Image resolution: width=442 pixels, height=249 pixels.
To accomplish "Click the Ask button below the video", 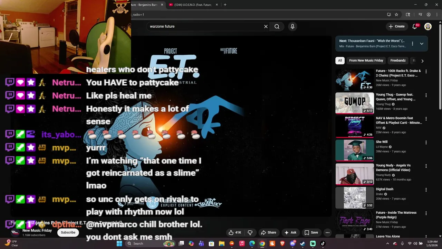I will coord(290,232).
